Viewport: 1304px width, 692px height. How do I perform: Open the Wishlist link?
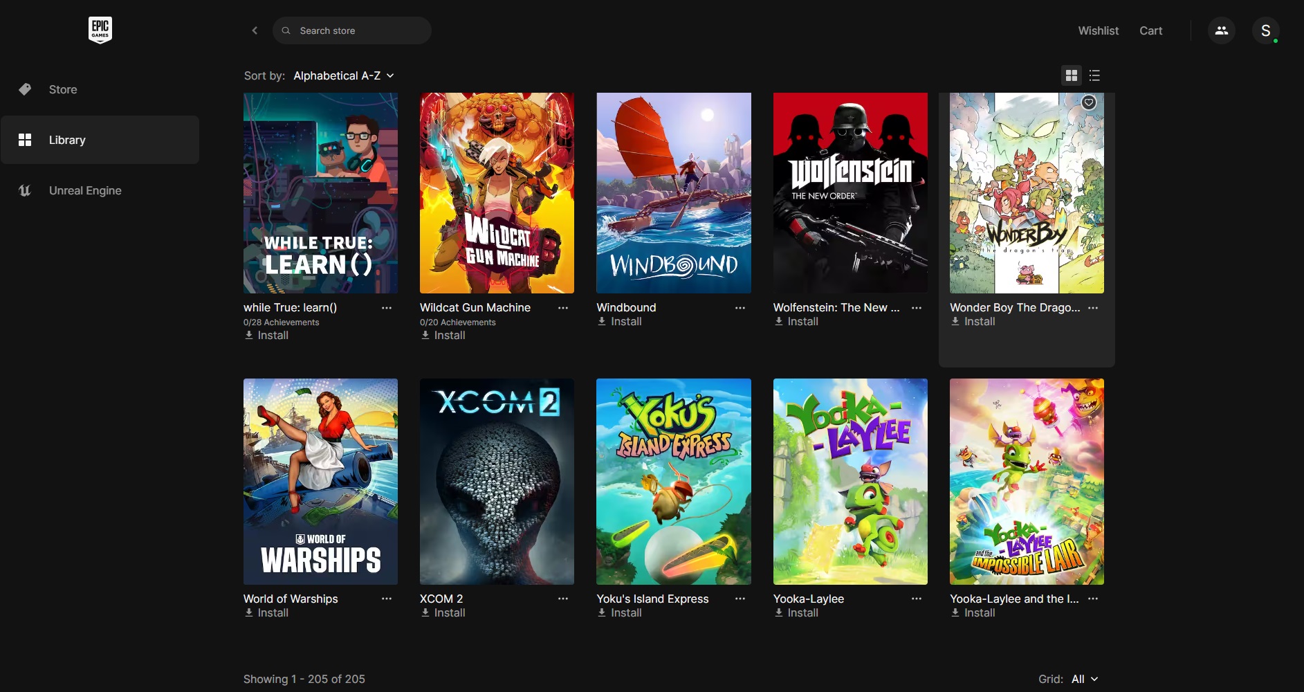pos(1098,30)
